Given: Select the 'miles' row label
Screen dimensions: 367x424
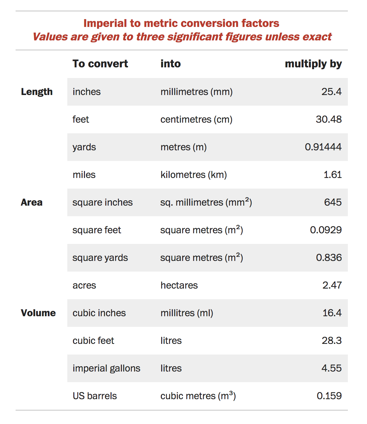Looking at the screenshot, I should coord(84,175).
